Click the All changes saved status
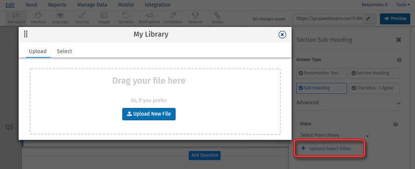The height and width of the screenshot is (169, 415). tap(269, 19)
